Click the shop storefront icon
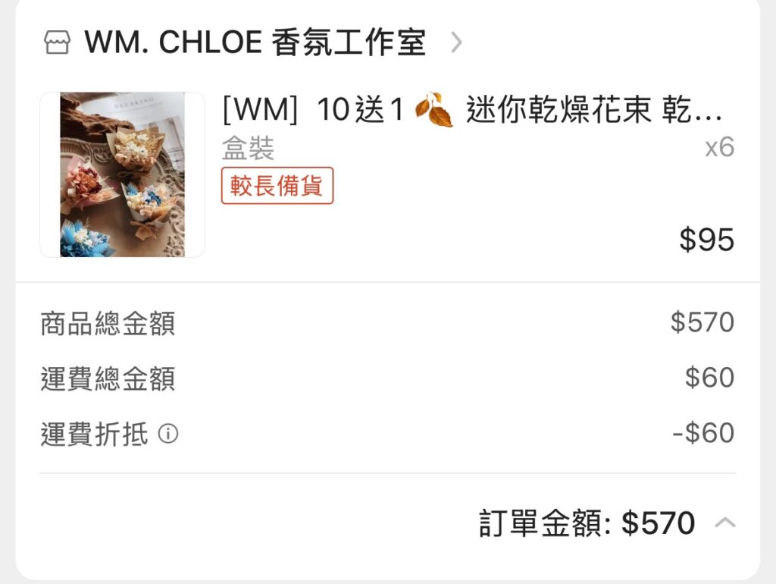Image resolution: width=776 pixels, height=584 pixels. [x=58, y=42]
